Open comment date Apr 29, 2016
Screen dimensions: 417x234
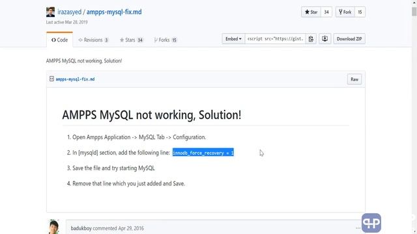pos(131,228)
